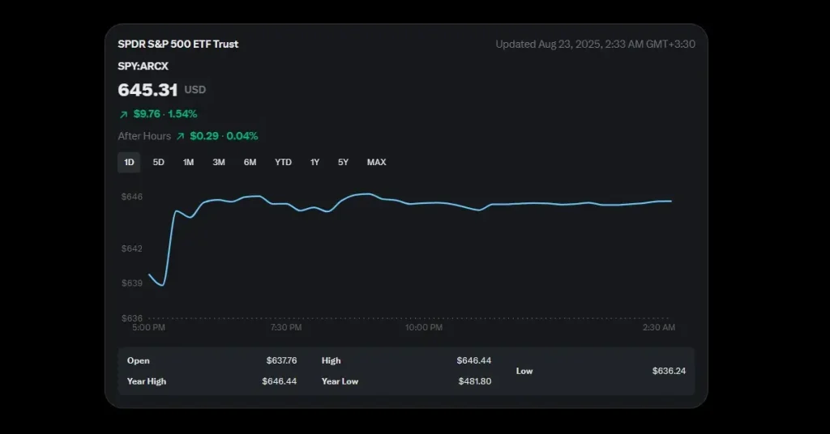Open the 5Y chart range

coord(344,163)
